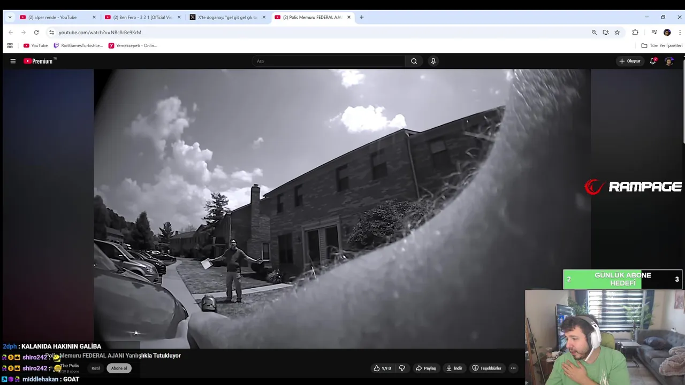Open YouTube notifications bell
Image resolution: width=685 pixels, height=385 pixels.
coord(653,61)
